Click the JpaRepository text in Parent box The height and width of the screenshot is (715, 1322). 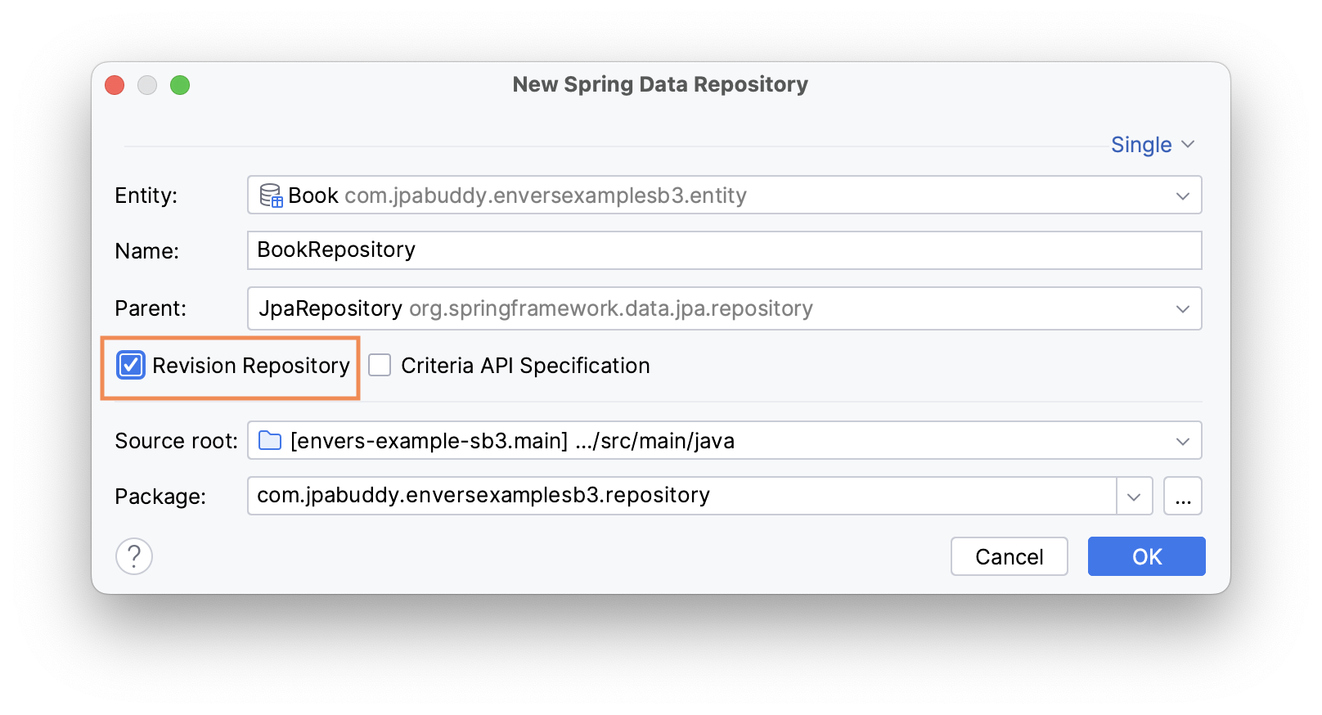(330, 308)
